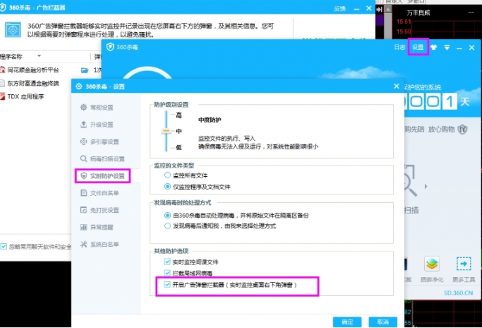The width and height of the screenshot is (482, 328).
Task: Toggle 拦截局域网病毒 checkbox
Action: click(167, 272)
